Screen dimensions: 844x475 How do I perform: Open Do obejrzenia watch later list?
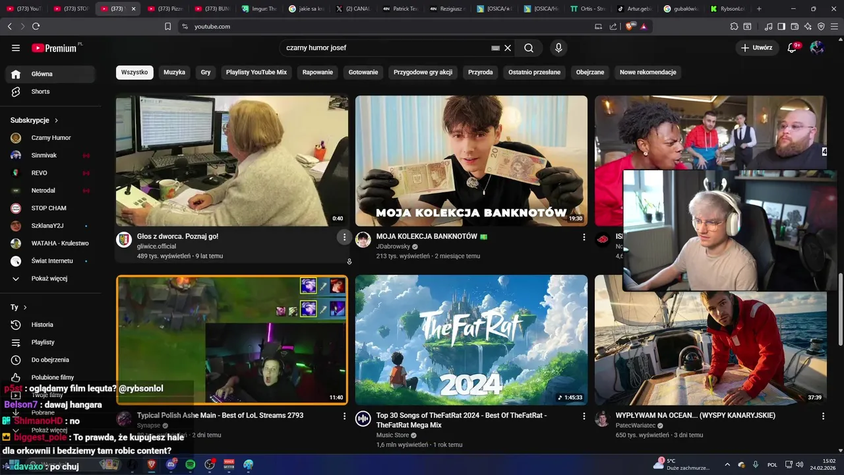[x=51, y=360]
